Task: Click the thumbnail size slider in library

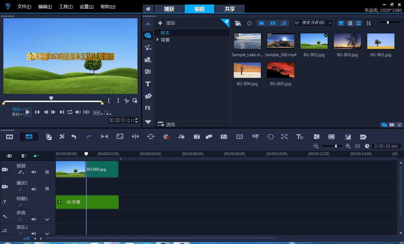Action: coord(388,22)
